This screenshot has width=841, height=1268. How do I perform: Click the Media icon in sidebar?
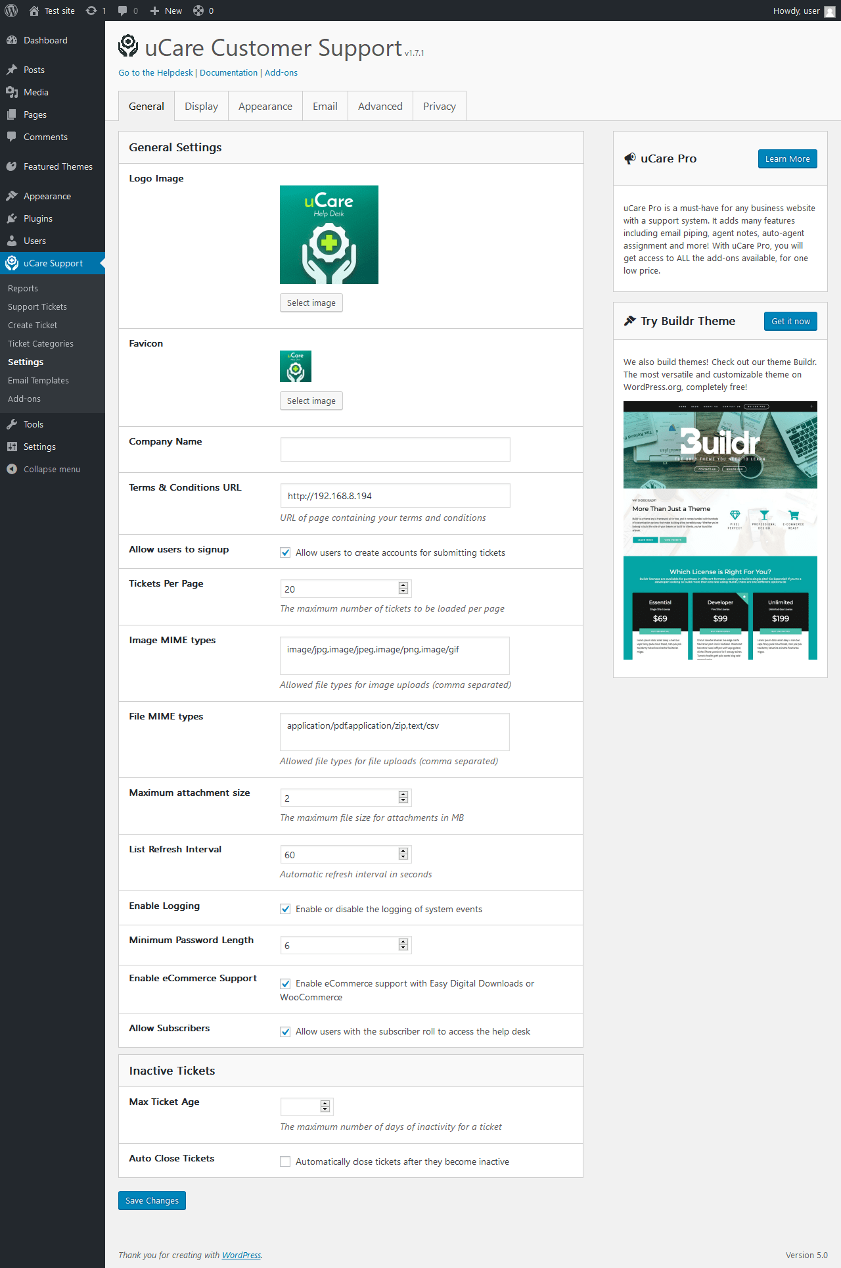(x=12, y=92)
